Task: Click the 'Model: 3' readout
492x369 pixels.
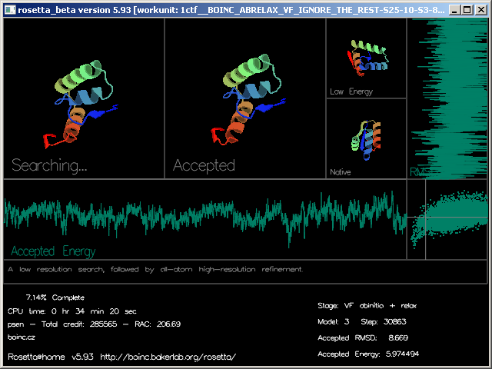Action: pyautogui.click(x=333, y=321)
